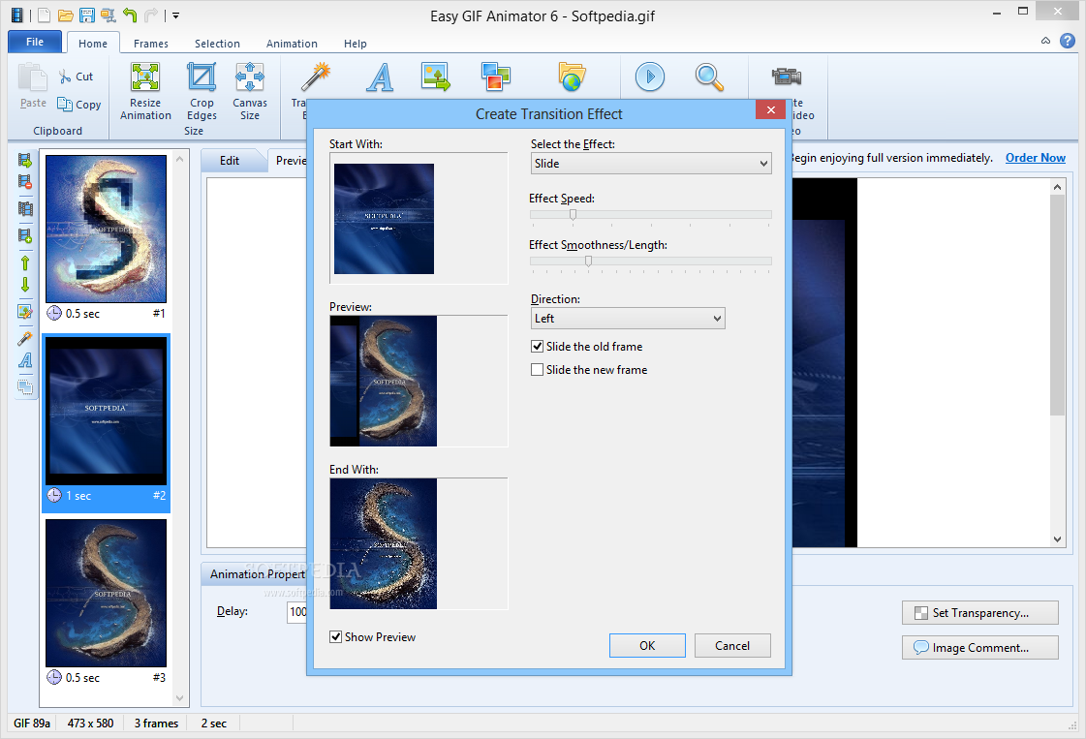The height and width of the screenshot is (739, 1086).
Task: Click sidebar text letter A icon
Action: pos(25,360)
